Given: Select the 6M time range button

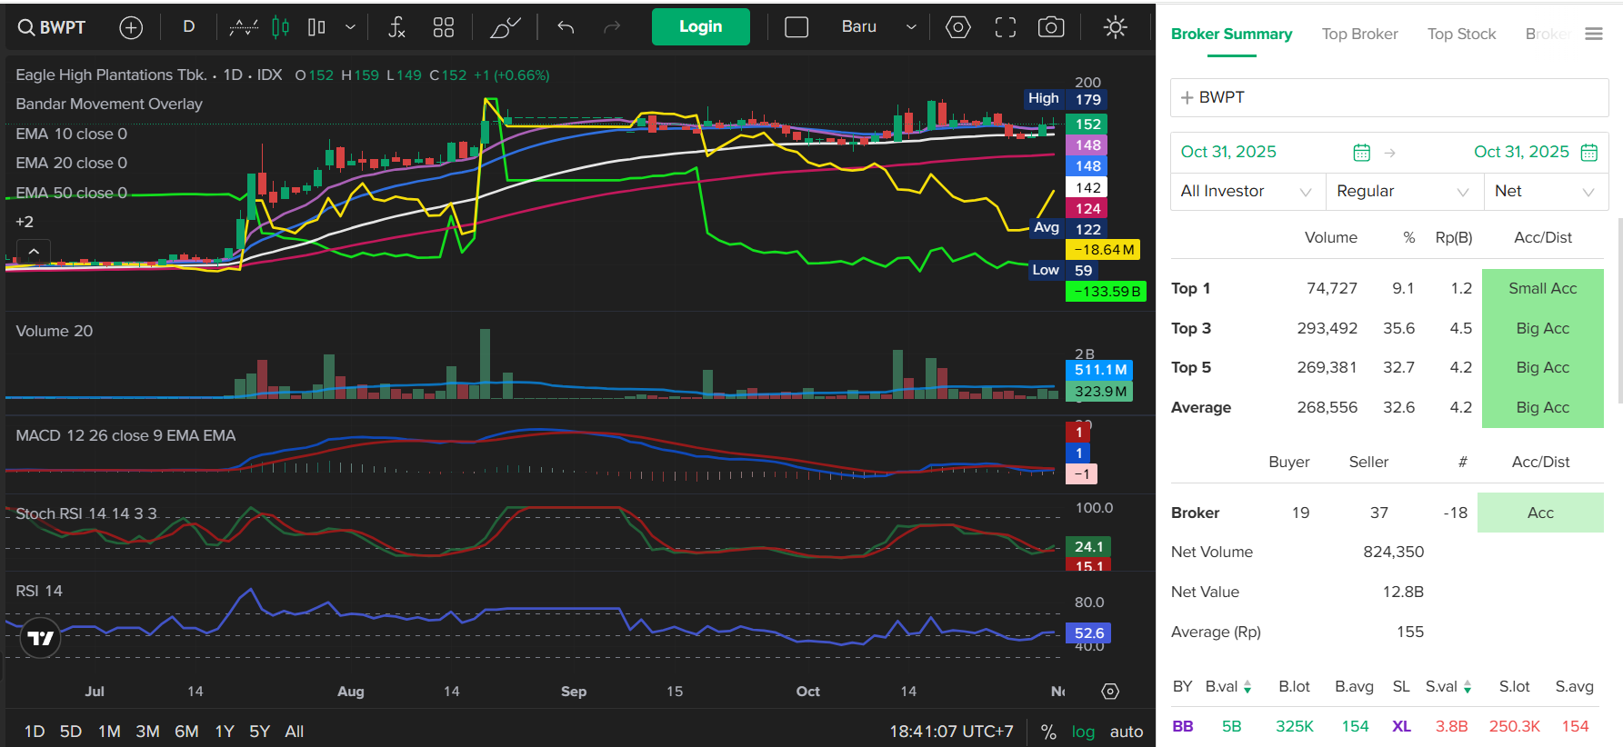Looking at the screenshot, I should pos(186,732).
